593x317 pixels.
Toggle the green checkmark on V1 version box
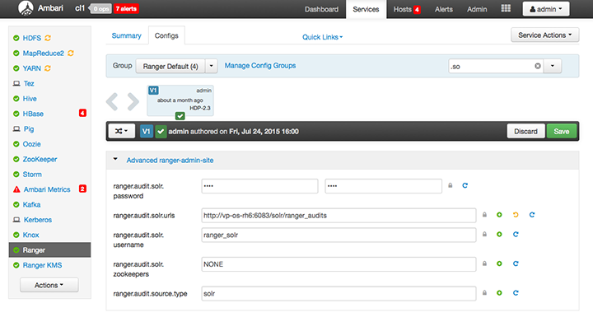[180, 116]
